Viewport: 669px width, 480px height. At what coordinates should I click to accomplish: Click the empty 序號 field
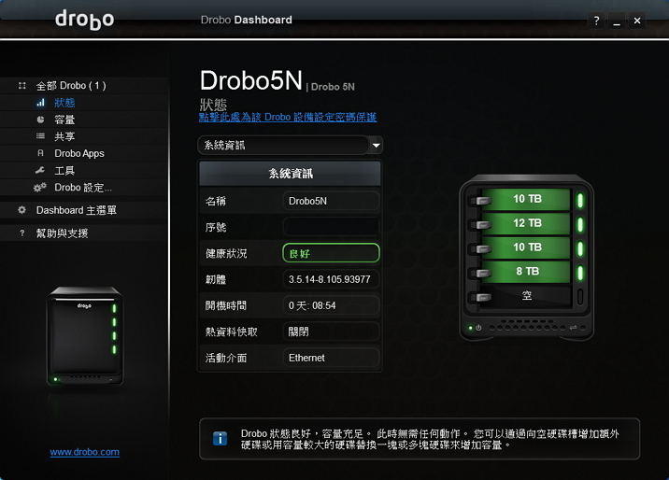331,227
